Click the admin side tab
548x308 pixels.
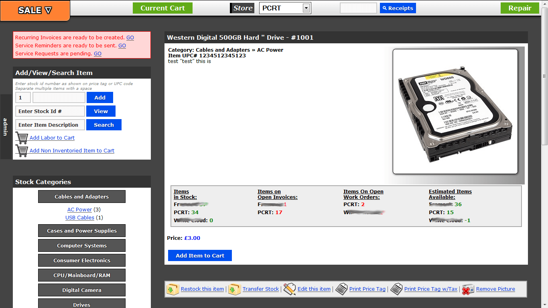6,127
